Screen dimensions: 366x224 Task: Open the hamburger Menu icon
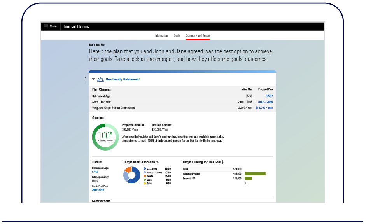coord(46,26)
